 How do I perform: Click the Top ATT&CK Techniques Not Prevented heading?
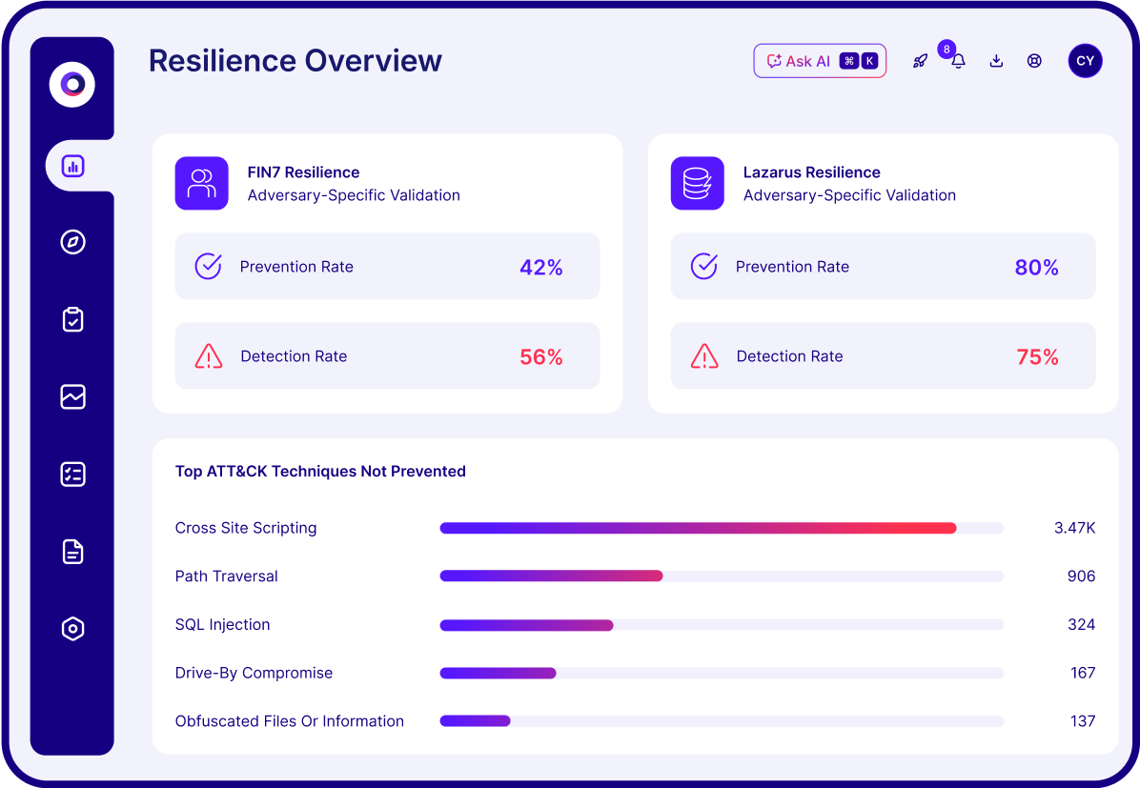point(320,471)
